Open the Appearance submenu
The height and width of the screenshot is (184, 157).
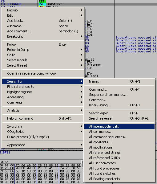(43, 145)
